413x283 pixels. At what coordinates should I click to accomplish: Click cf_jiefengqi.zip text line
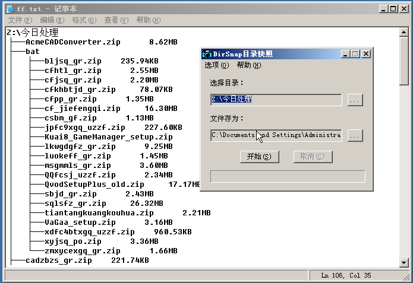click(x=111, y=109)
